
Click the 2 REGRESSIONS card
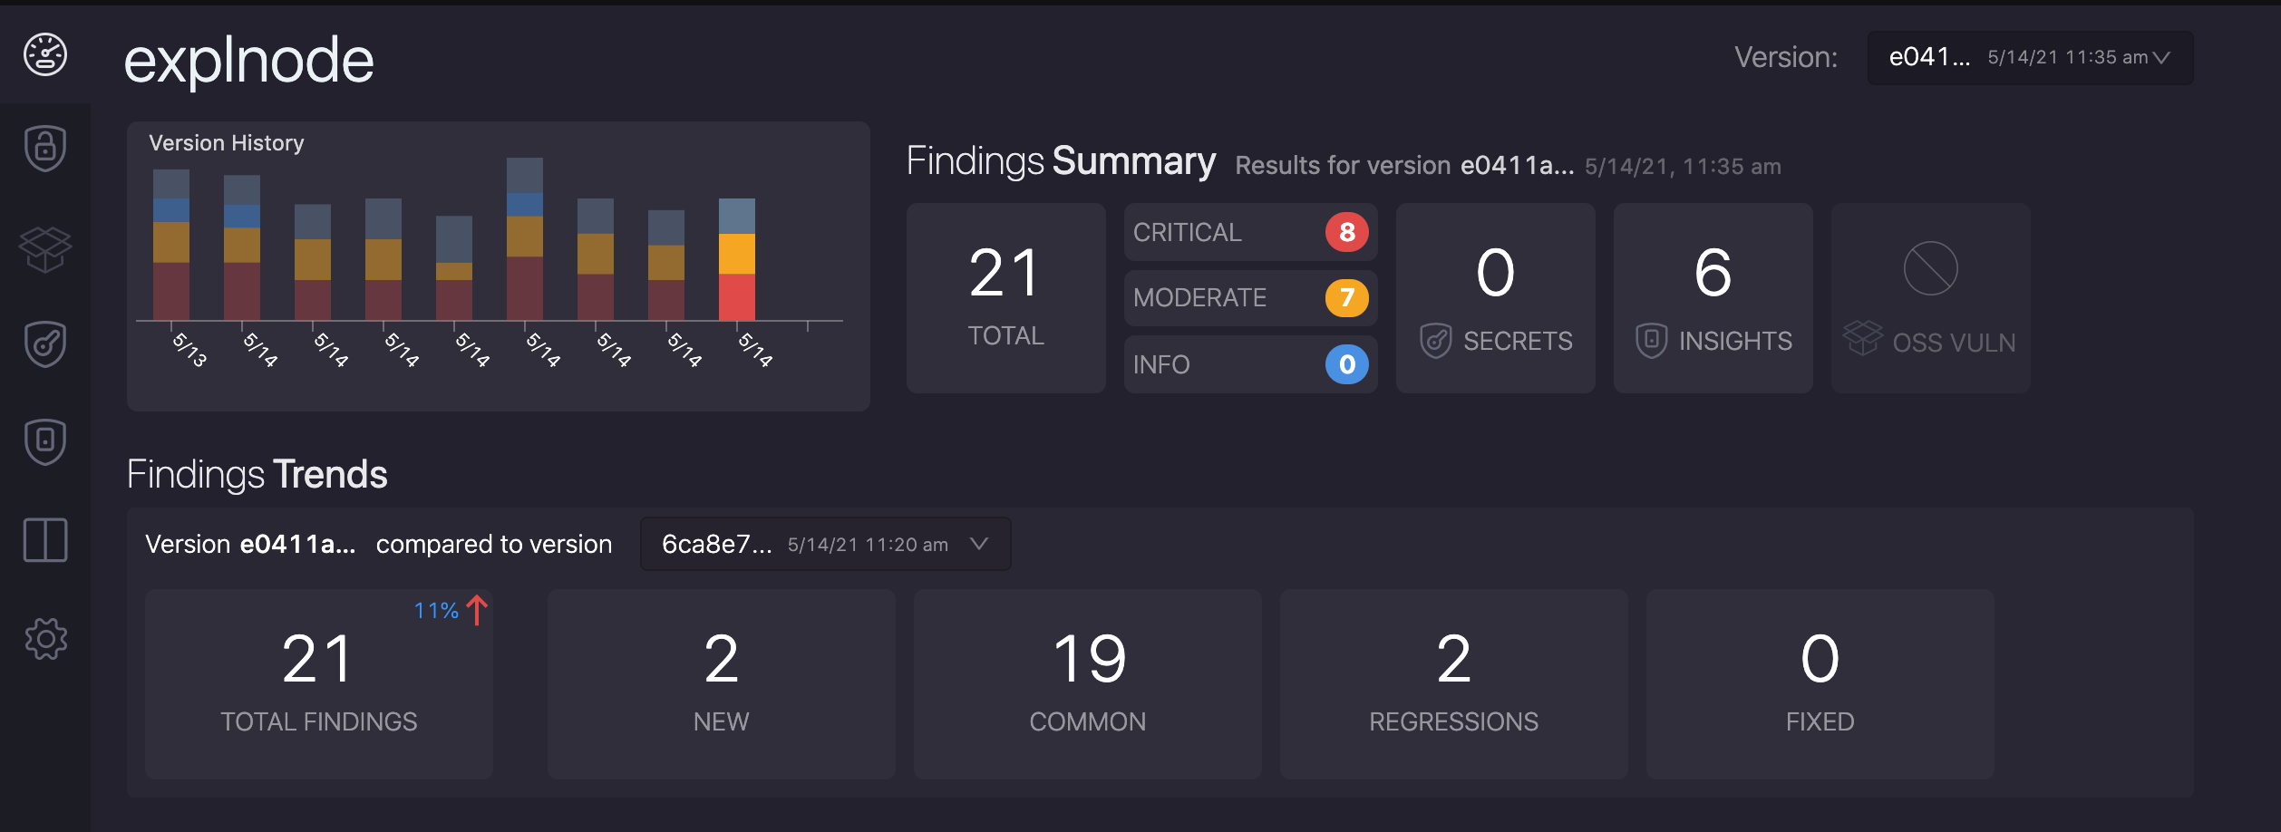[1454, 684]
